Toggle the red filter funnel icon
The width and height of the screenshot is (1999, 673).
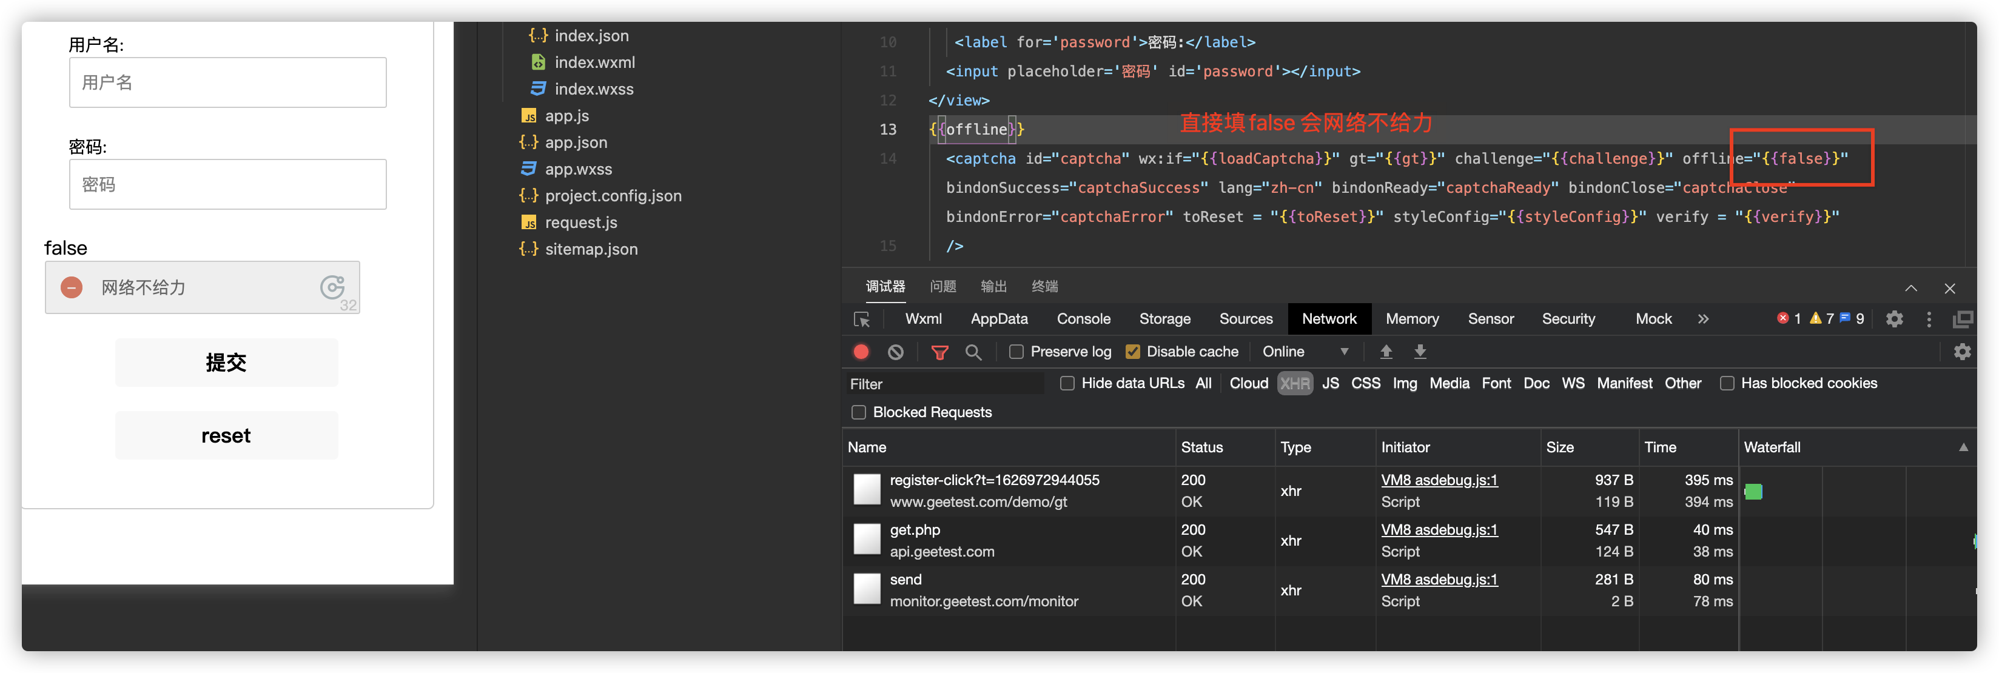939,353
